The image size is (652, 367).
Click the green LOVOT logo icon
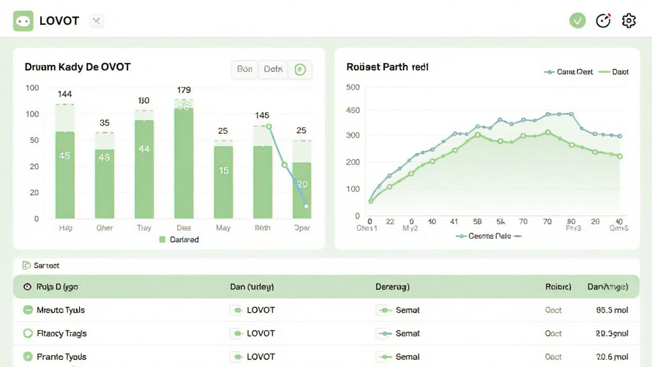[x=24, y=21]
